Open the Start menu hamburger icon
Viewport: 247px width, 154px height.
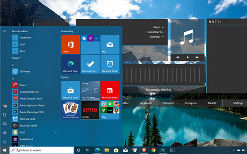point(5,31)
